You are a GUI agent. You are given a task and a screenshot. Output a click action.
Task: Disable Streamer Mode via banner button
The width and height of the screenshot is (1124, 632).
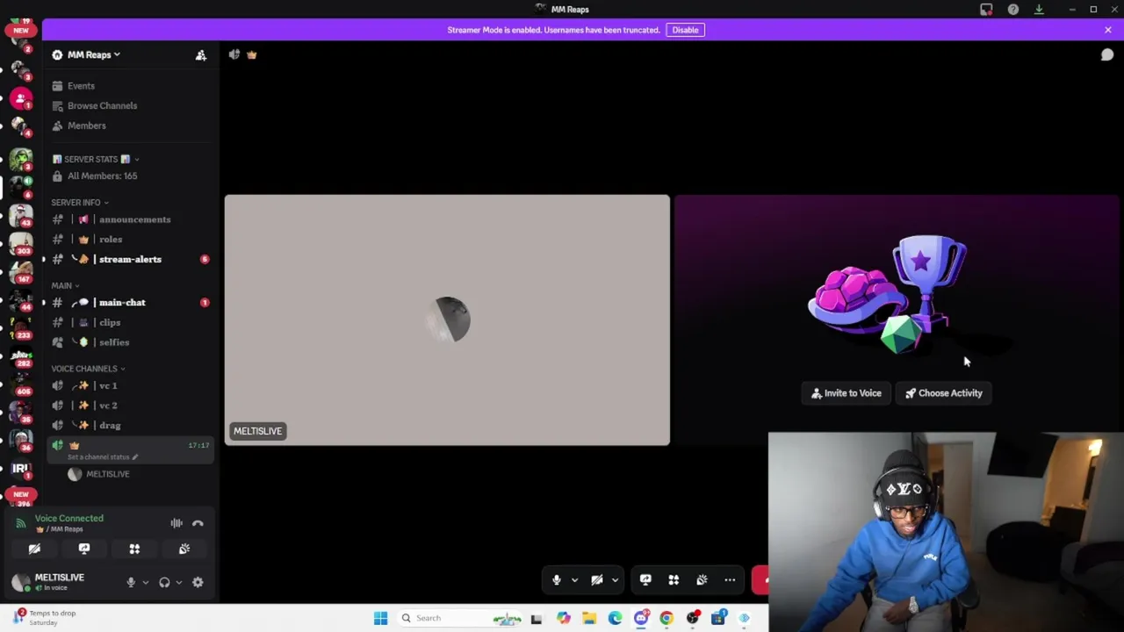click(x=685, y=30)
